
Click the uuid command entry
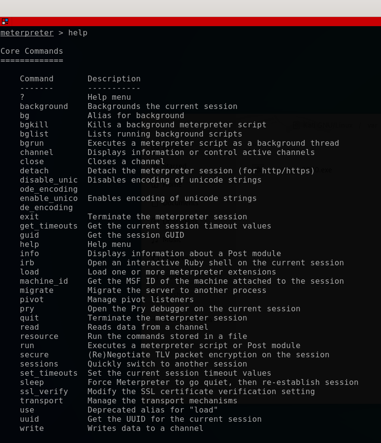(x=30, y=419)
